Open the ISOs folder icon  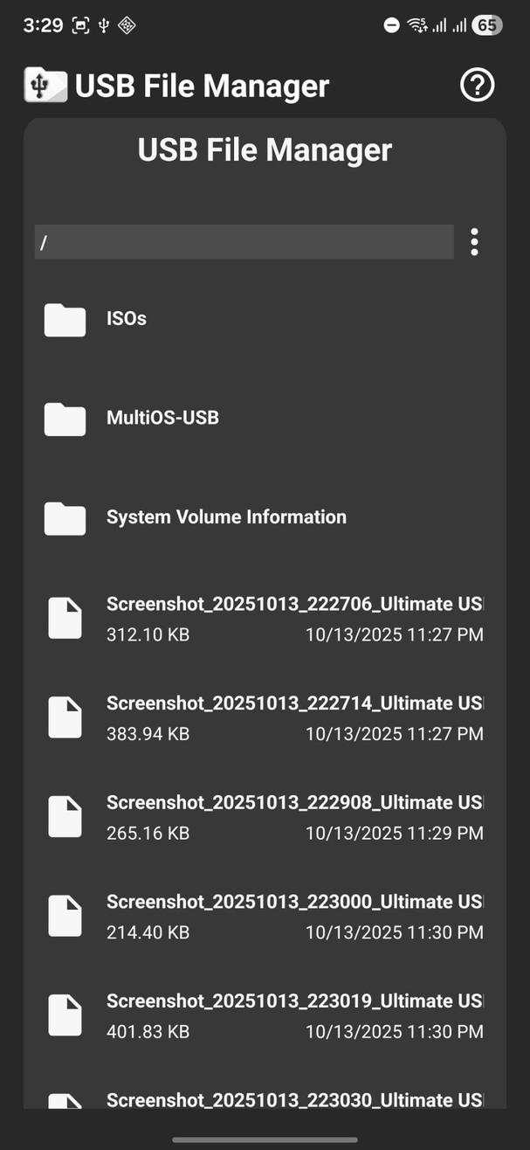pyautogui.click(x=65, y=320)
